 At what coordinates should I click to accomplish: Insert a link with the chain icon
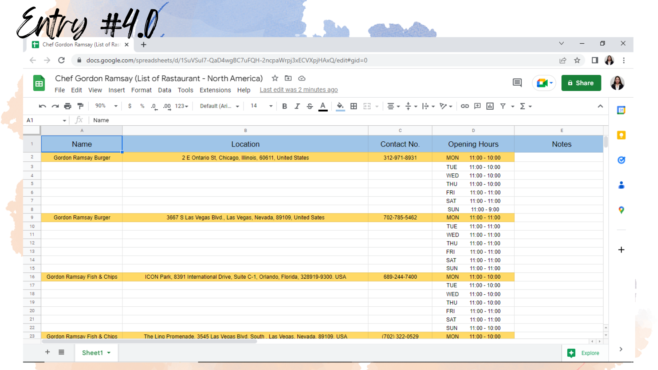pos(465,106)
